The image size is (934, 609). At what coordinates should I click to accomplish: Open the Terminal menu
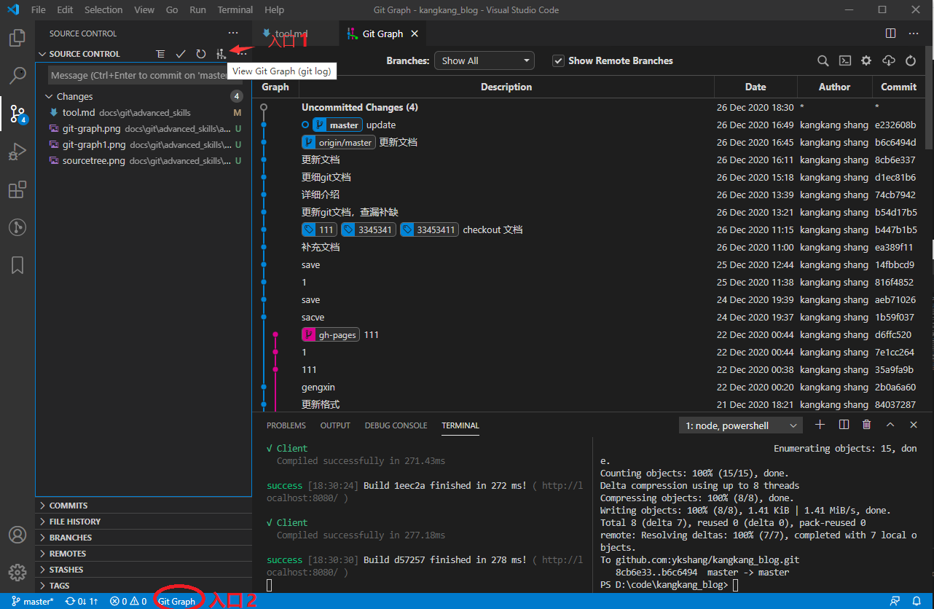click(x=235, y=9)
